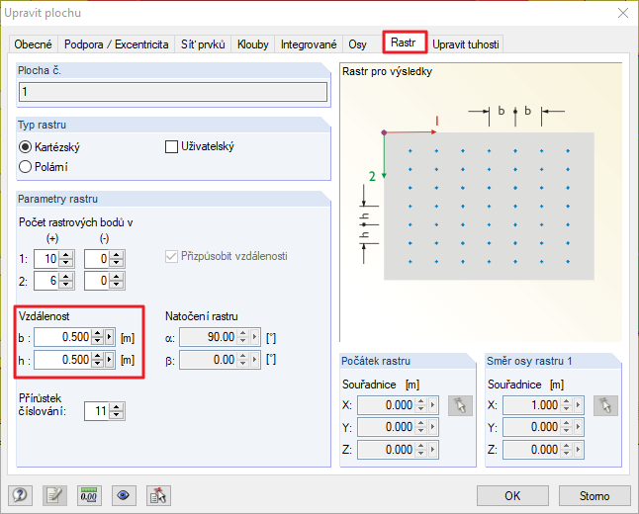Click grid origin Y value field
Viewport: 639px width, 514px height.
click(387, 427)
